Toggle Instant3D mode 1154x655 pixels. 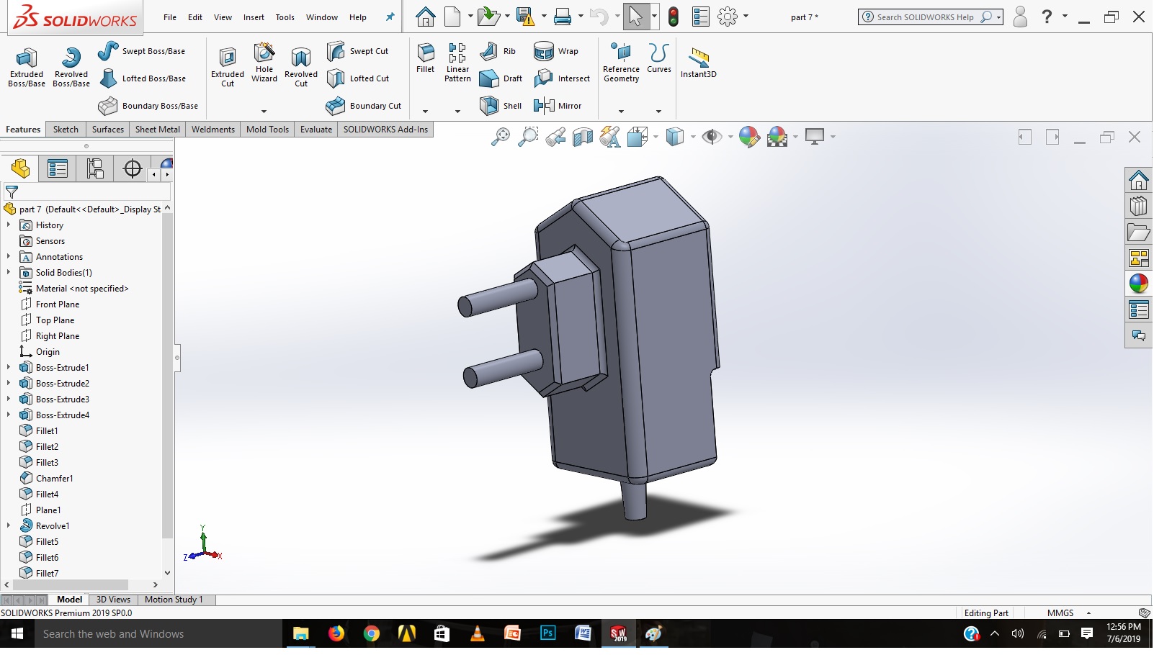pyautogui.click(x=698, y=62)
